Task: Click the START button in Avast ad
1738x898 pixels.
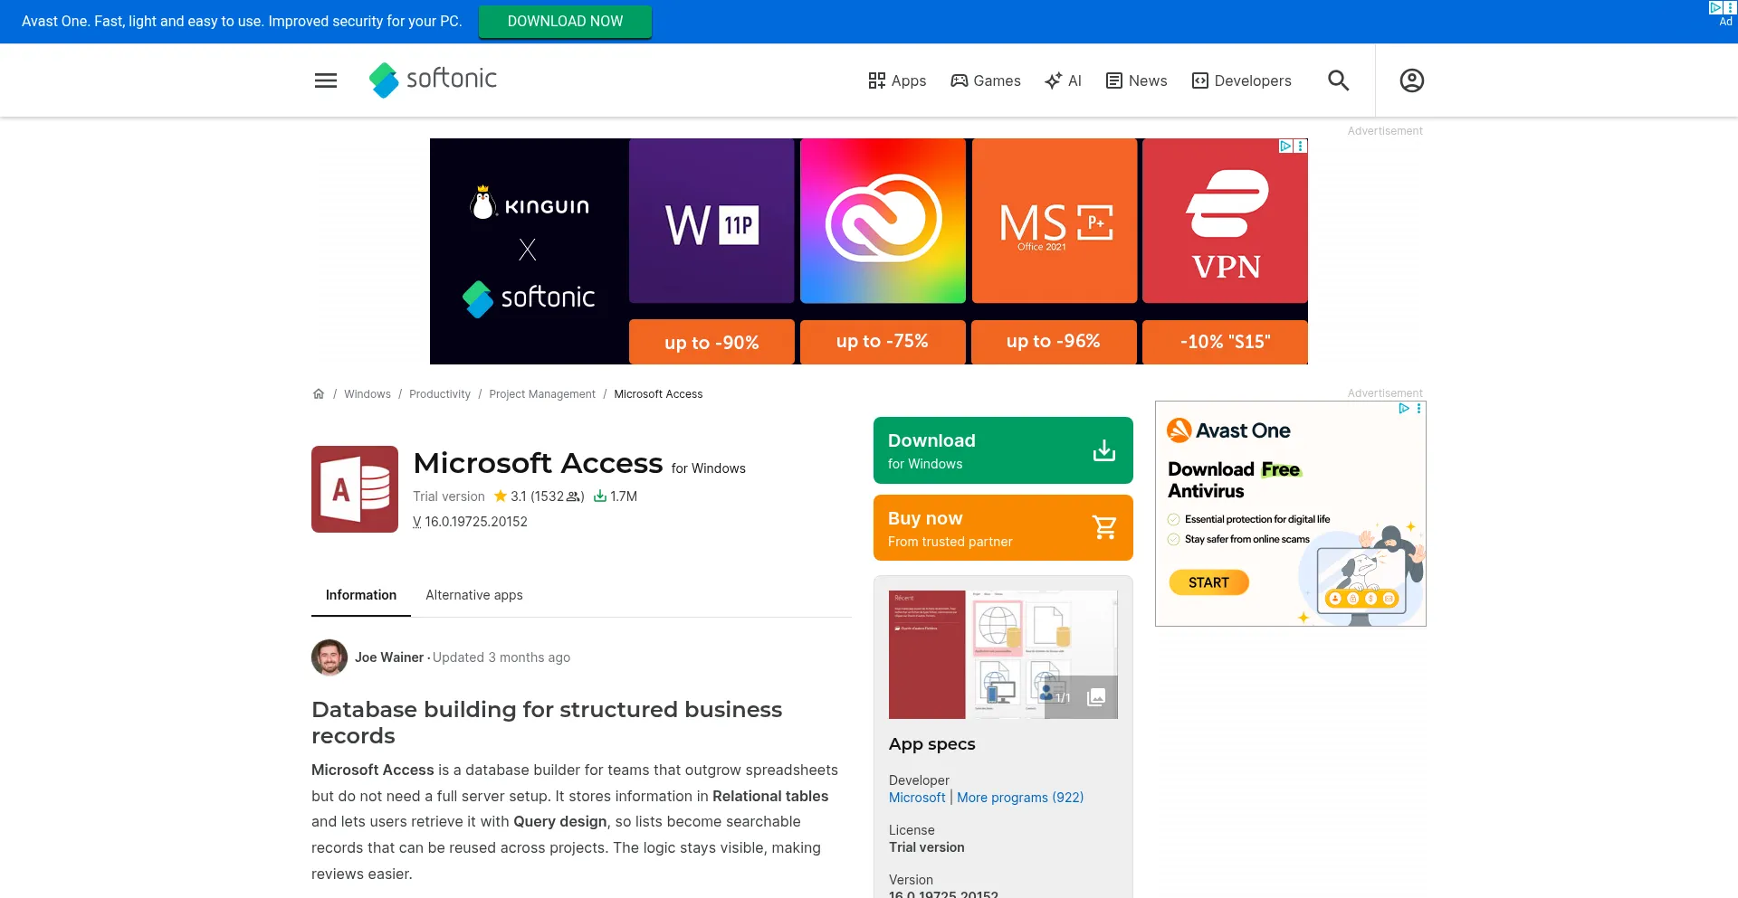Action: [1208, 582]
